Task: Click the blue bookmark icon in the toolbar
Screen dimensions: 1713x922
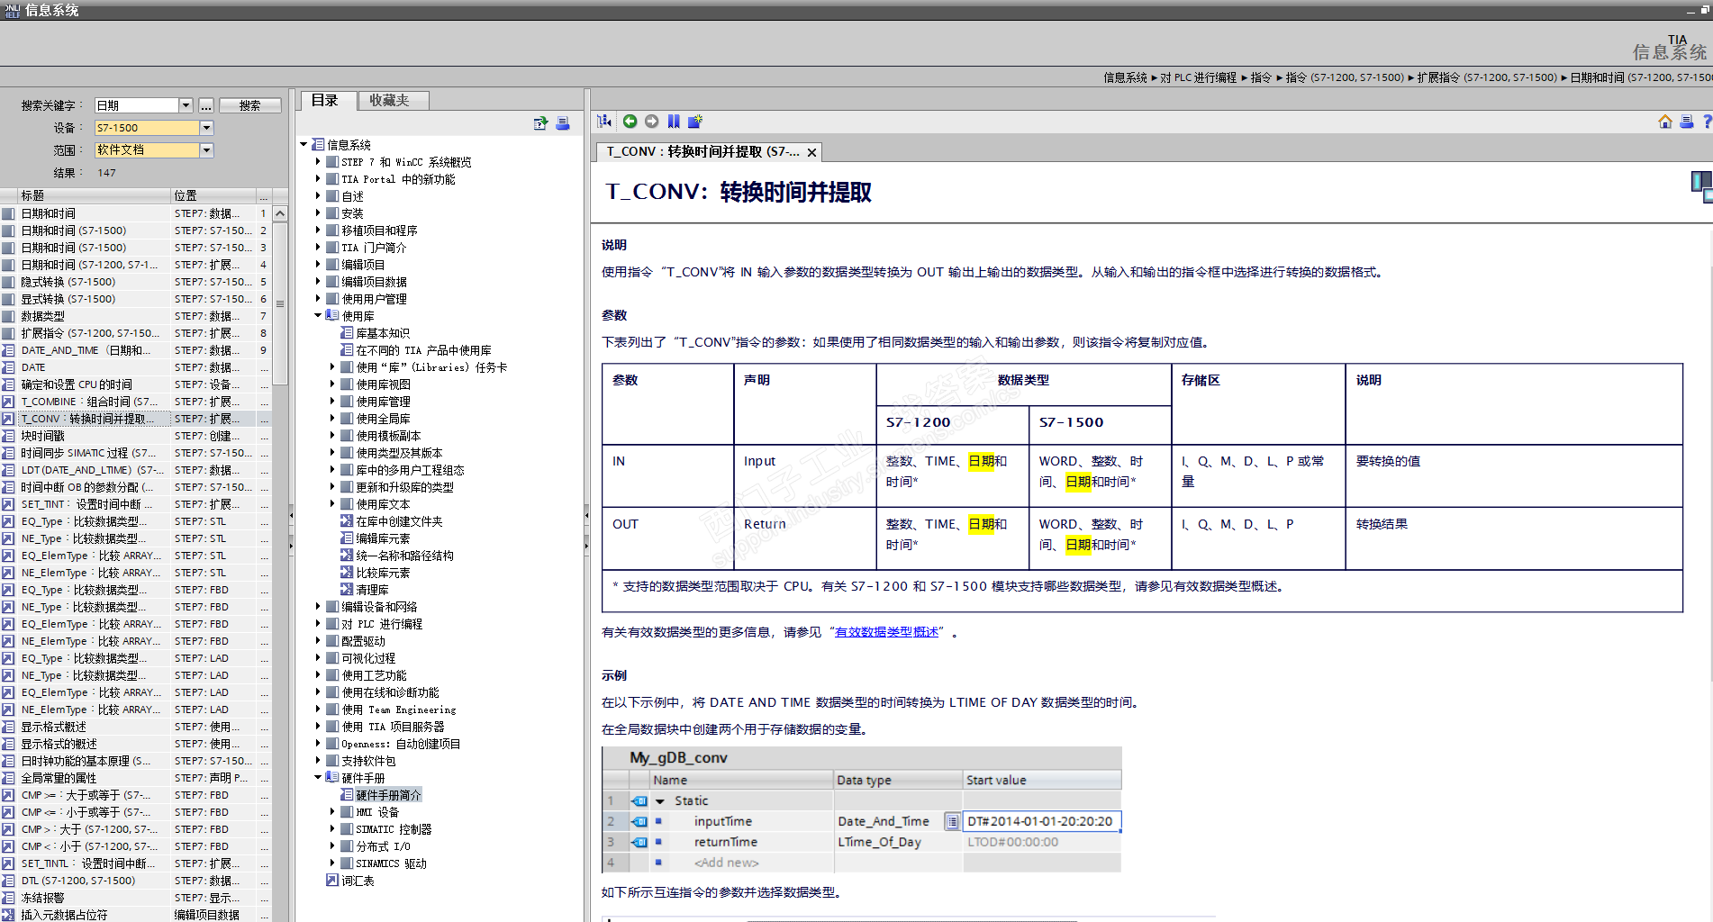Action: [674, 122]
